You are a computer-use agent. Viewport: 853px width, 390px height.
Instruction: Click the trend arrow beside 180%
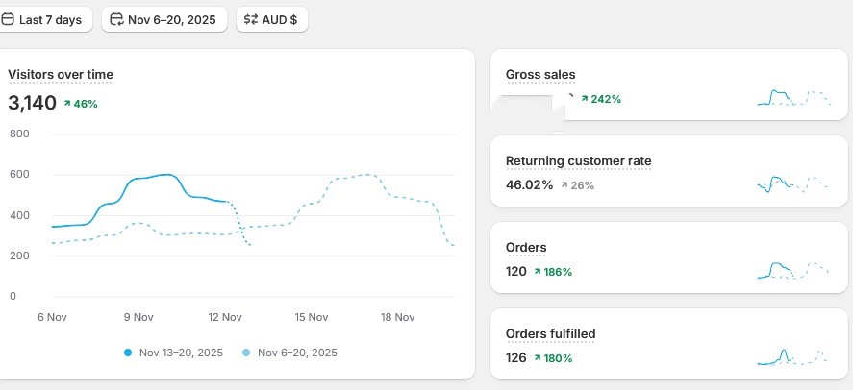pyautogui.click(x=538, y=358)
